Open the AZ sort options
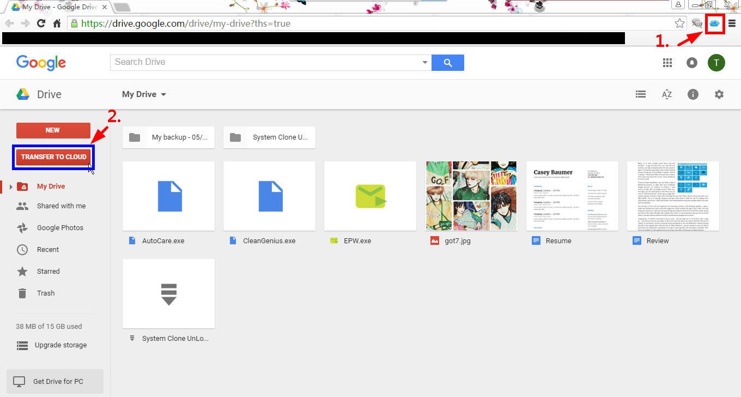The image size is (741, 397). 667,94
